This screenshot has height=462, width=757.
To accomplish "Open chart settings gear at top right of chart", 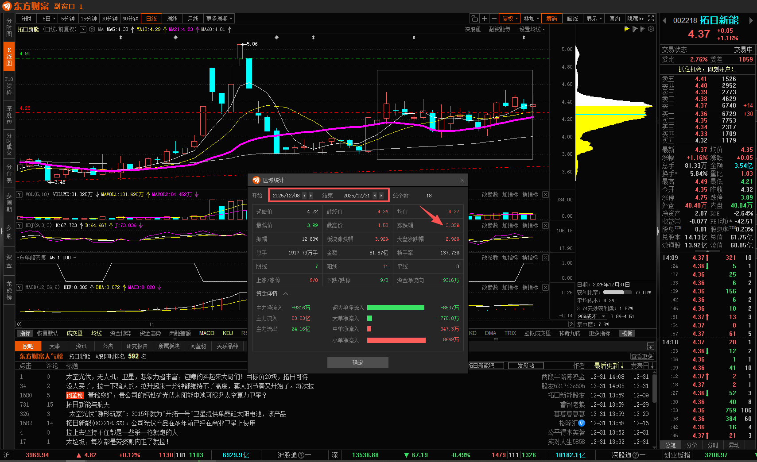I will [x=651, y=29].
